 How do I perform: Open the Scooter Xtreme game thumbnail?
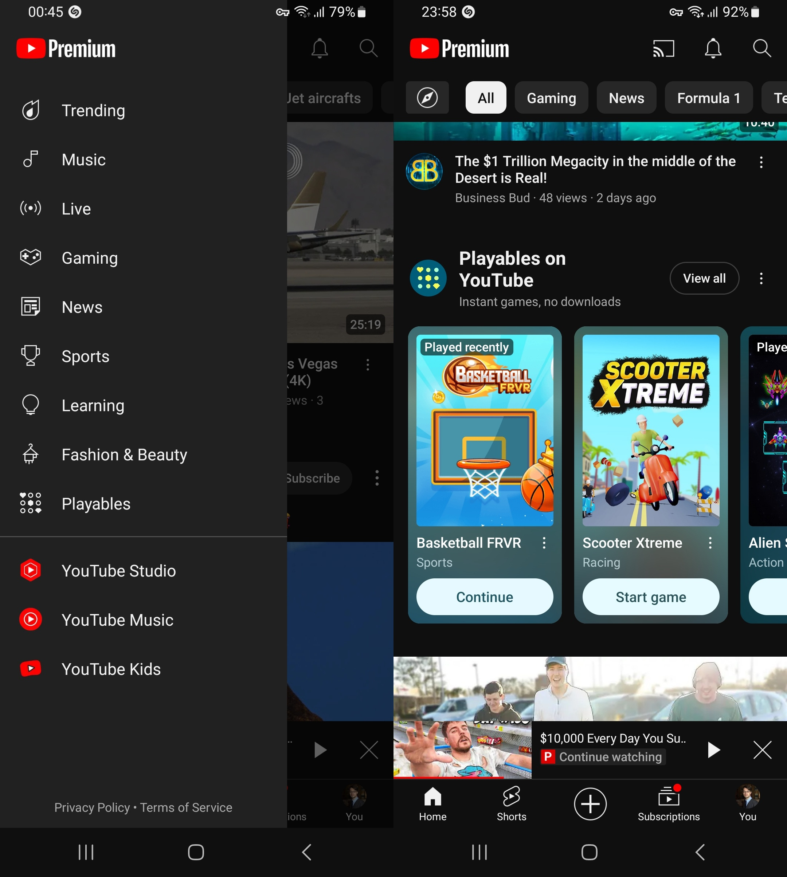[651, 430]
